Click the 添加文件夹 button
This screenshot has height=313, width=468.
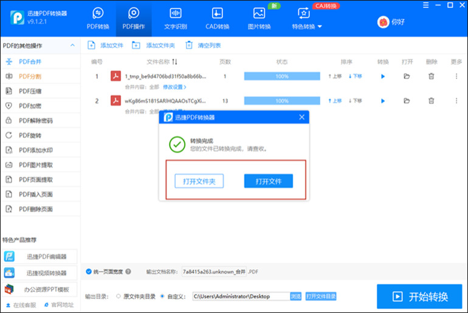point(153,46)
